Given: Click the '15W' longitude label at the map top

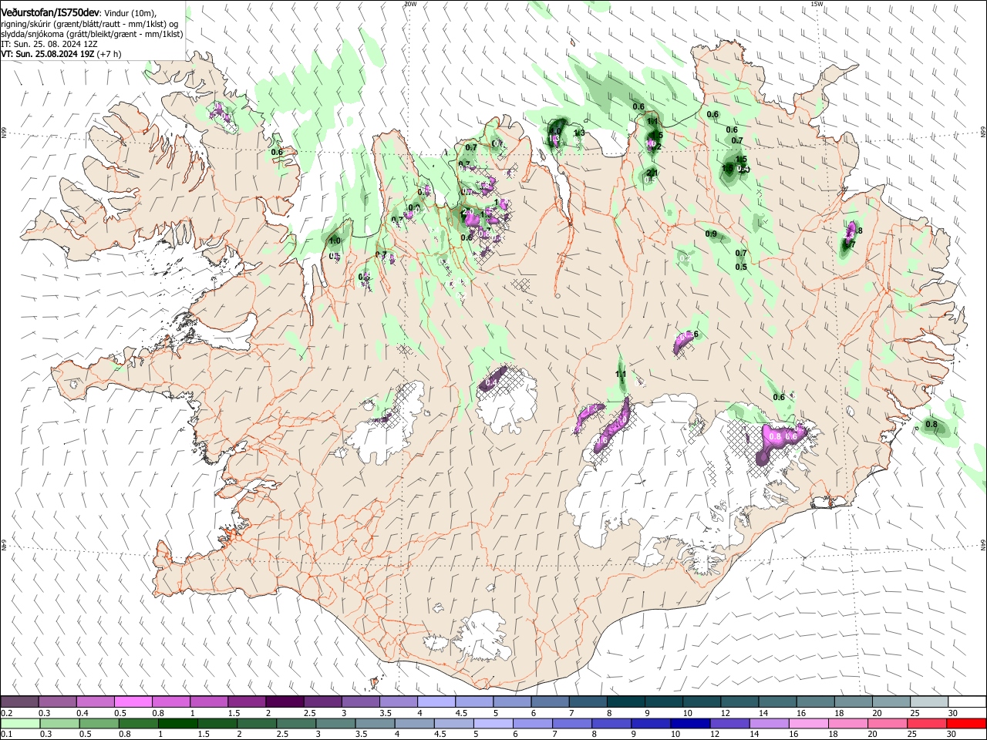Looking at the screenshot, I should [x=817, y=4].
